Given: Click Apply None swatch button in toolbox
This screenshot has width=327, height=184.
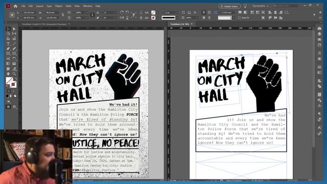Looking at the screenshot, I should point(15,96).
